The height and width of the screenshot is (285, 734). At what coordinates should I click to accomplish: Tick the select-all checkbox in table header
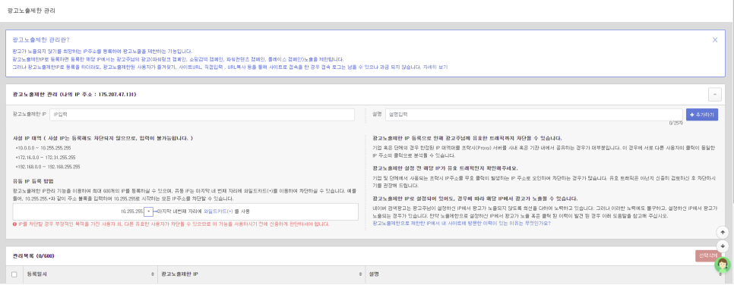pyautogui.click(x=14, y=274)
